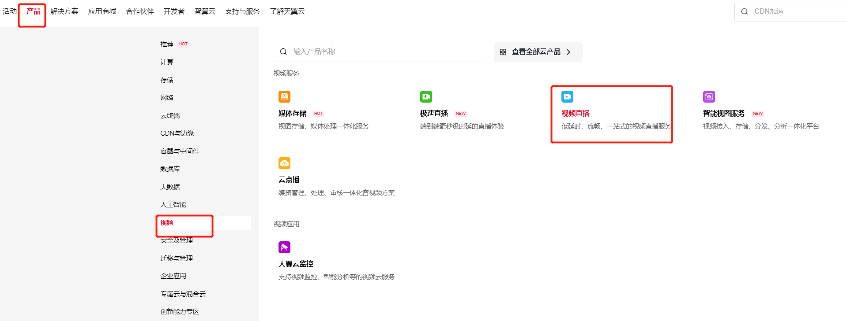847x321 pixels.
Task: Click the 查看全部云产品 button
Action: [x=538, y=52]
